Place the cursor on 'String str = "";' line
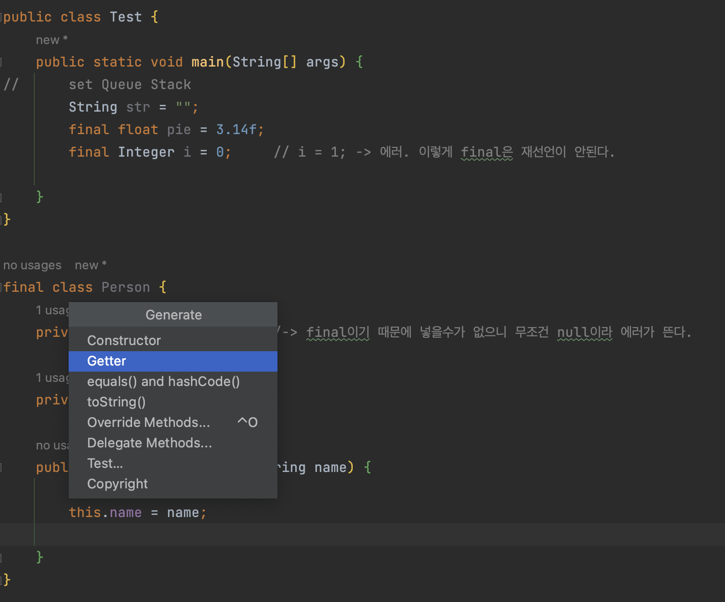Image resolution: width=725 pixels, height=602 pixels. click(134, 107)
